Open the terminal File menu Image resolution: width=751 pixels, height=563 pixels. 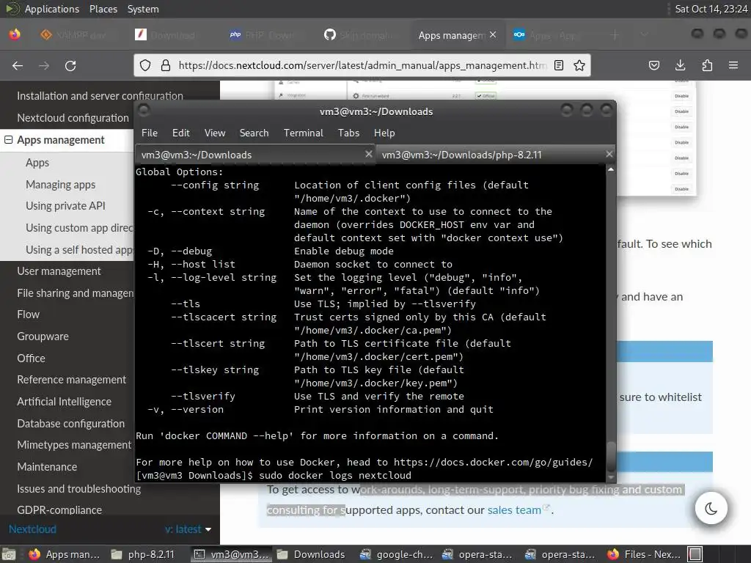150,133
